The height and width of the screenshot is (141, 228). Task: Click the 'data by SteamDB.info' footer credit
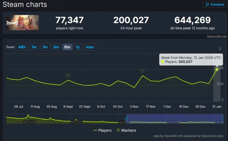188,136
